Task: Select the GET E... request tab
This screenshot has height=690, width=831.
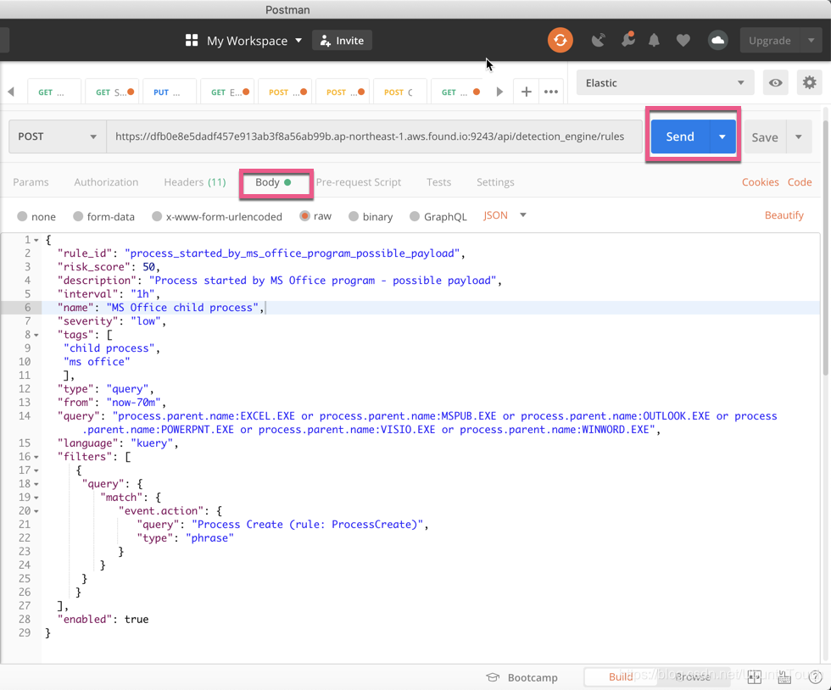Action: (226, 92)
